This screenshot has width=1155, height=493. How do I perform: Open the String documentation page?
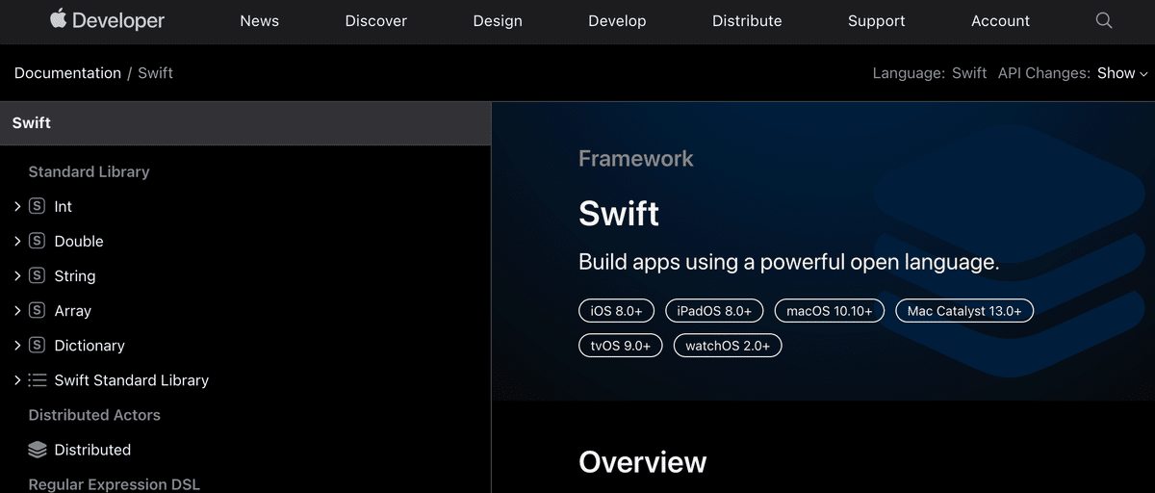75,275
